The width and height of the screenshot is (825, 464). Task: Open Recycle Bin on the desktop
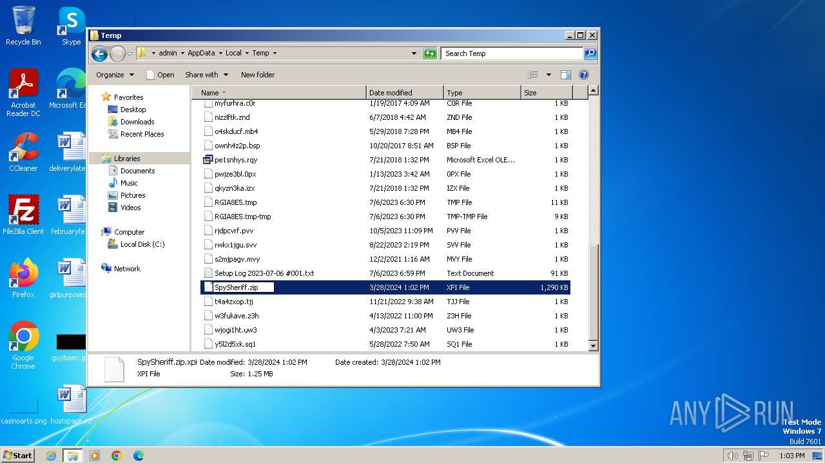[x=23, y=26]
